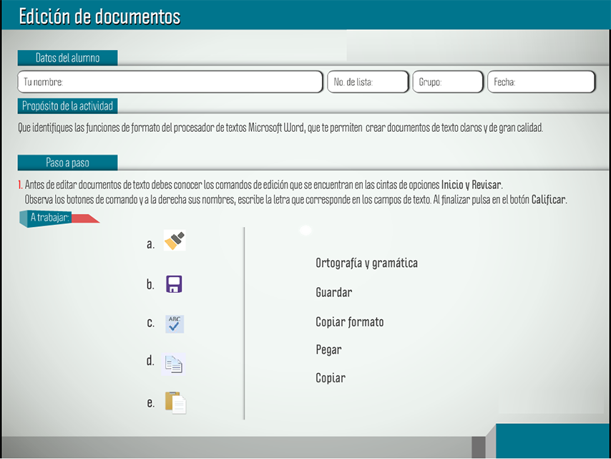Click the 'Ortografía y gramática' label

click(x=366, y=264)
